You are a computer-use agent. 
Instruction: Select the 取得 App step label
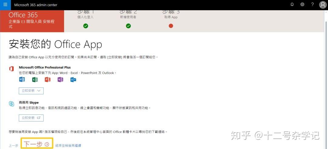click(171, 17)
